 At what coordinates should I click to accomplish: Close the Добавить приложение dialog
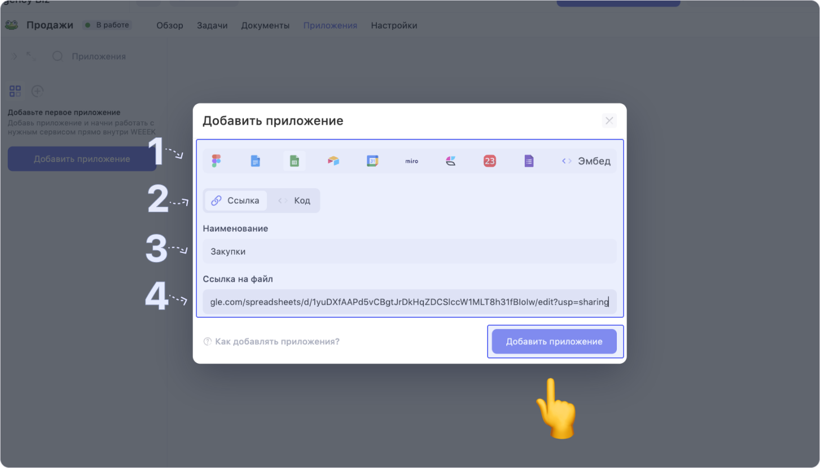coord(608,120)
